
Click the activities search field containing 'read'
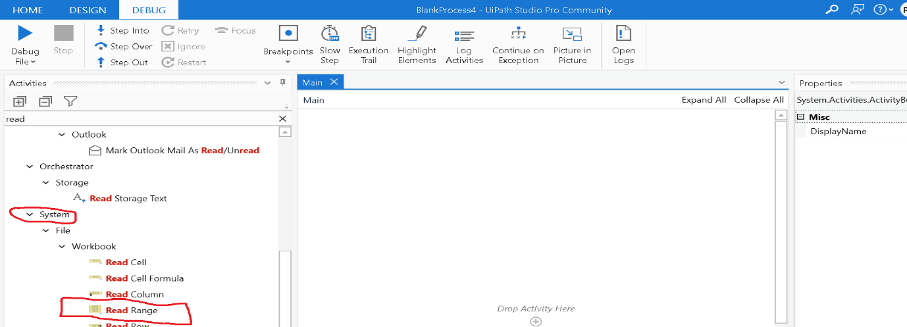tap(140, 118)
